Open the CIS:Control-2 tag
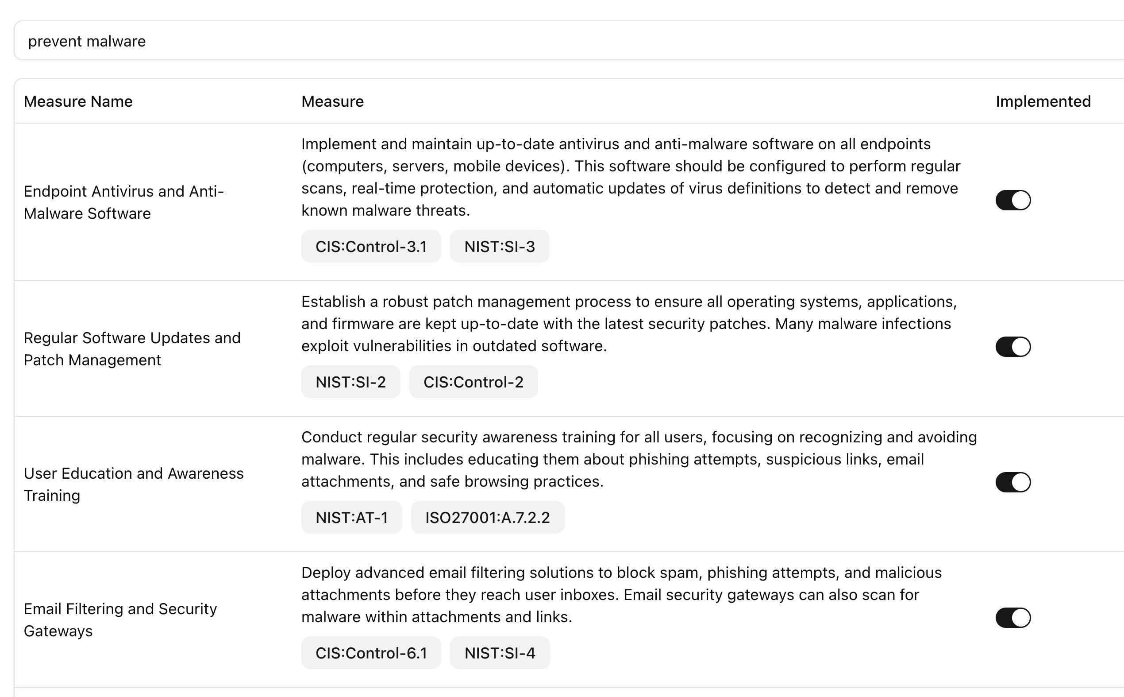This screenshot has height=697, width=1124. [473, 382]
